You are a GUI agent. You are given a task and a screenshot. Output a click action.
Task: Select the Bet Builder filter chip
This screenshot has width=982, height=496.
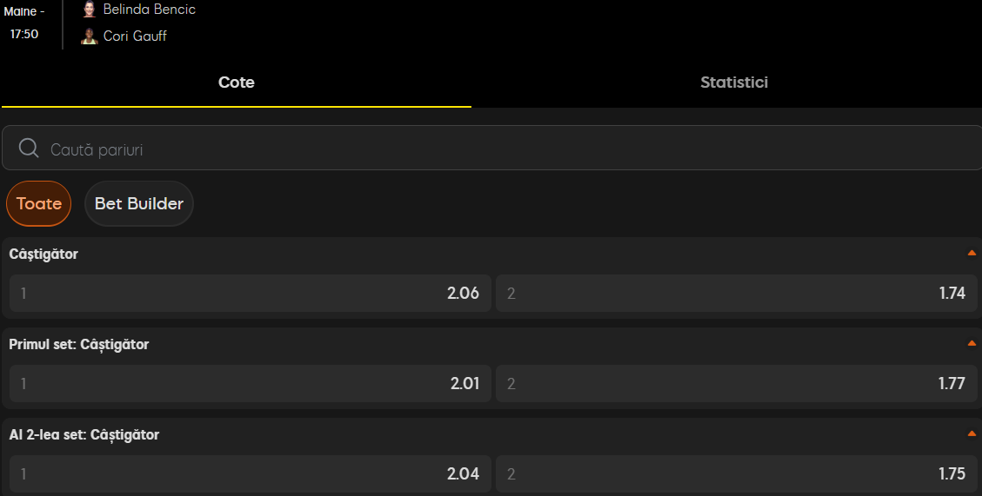click(x=139, y=204)
